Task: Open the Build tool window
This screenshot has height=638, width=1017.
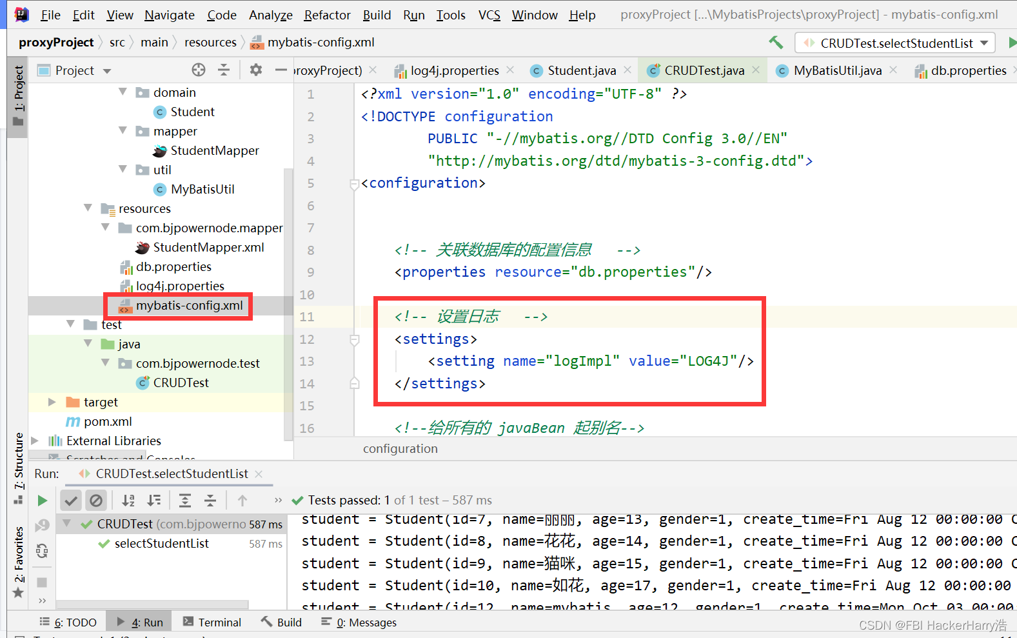Action: pyautogui.click(x=281, y=622)
